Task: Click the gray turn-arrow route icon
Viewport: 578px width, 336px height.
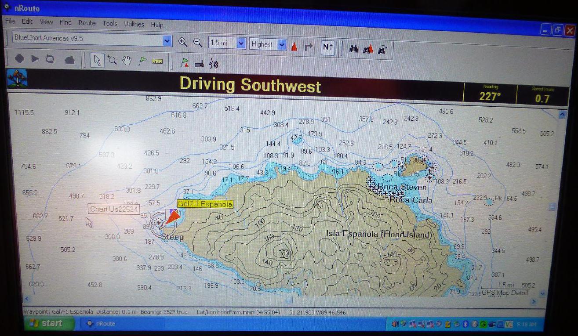Action: pyautogui.click(x=309, y=47)
